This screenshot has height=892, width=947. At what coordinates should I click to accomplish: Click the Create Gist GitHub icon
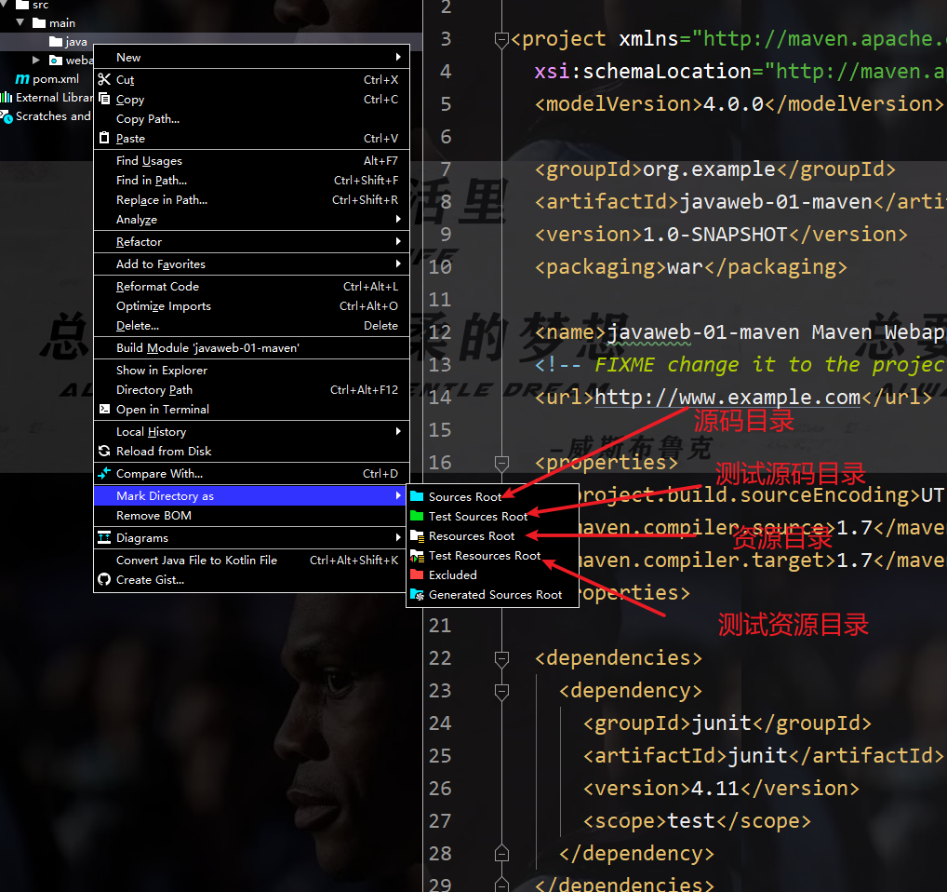click(104, 579)
